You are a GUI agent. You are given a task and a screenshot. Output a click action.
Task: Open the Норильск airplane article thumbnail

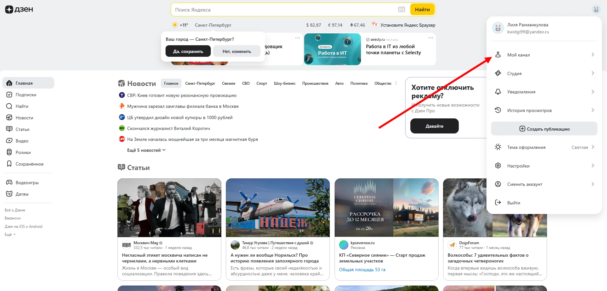pos(278,208)
